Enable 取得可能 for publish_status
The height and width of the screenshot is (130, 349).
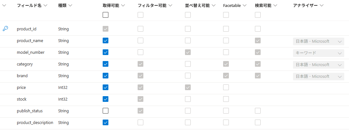[x=106, y=111]
